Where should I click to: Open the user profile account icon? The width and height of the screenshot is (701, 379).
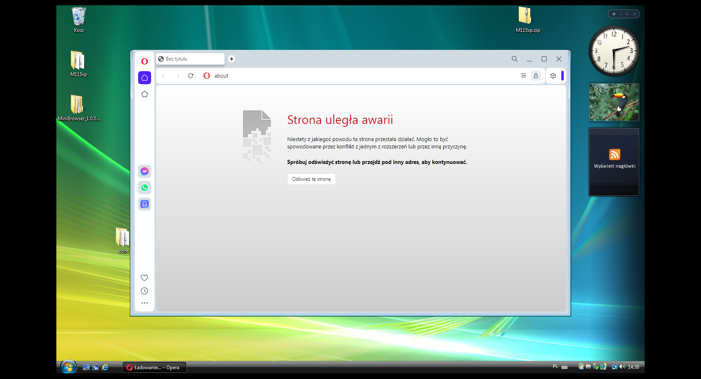pyautogui.click(x=536, y=76)
